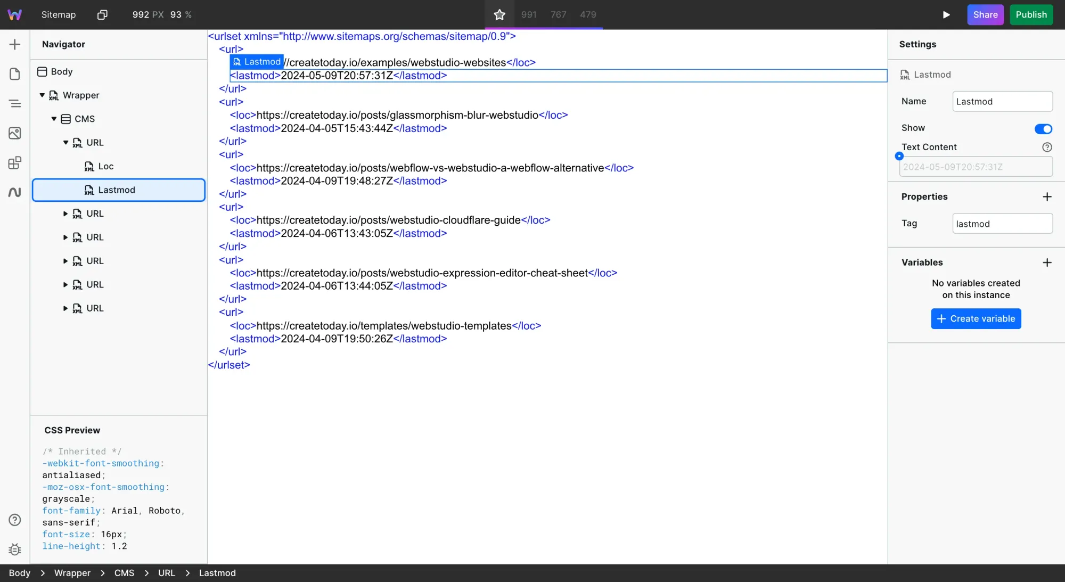Click the Publish button

coord(1031,14)
